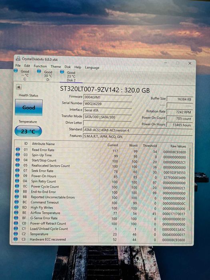
Task: Click the Firmware value field
Action: (x=108, y=97)
